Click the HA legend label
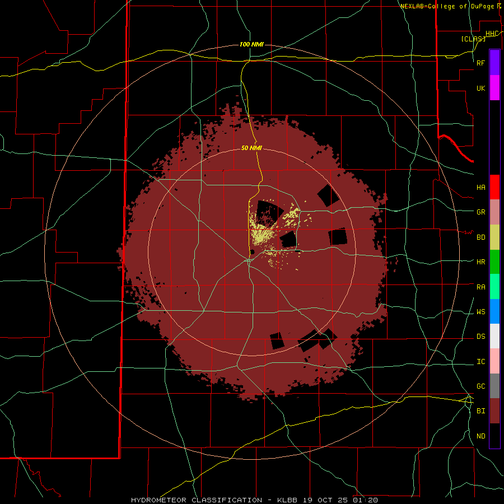This screenshot has height=504, width=504. (x=480, y=188)
